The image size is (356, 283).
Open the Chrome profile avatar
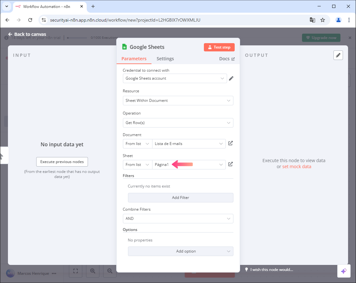338,20
